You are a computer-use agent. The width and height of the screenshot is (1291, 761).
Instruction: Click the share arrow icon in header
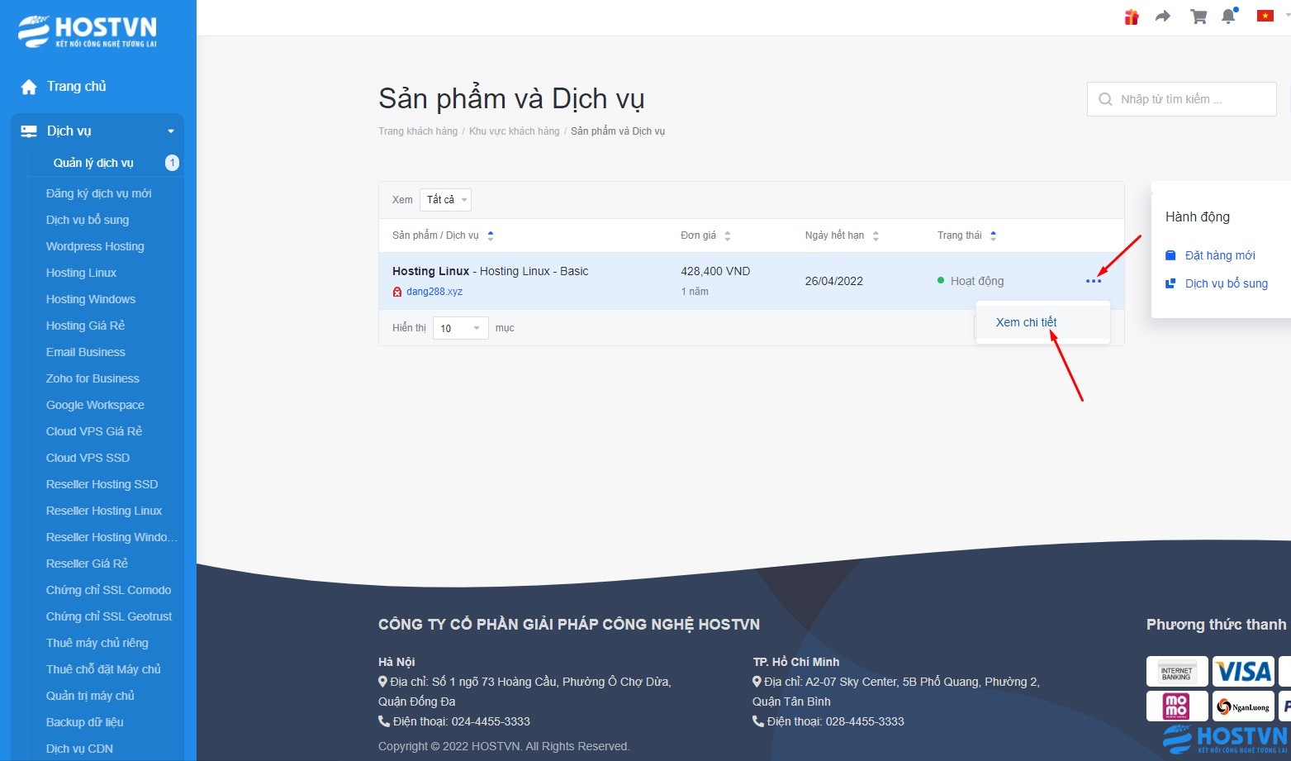pyautogui.click(x=1163, y=17)
